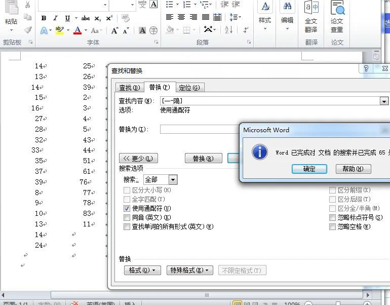Click the zoom out minus button
The width and height of the screenshot is (390, 305).
point(308,303)
